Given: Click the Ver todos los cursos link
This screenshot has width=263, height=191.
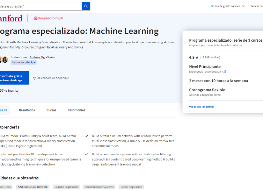Looking at the screenshot, I should 201,107.
